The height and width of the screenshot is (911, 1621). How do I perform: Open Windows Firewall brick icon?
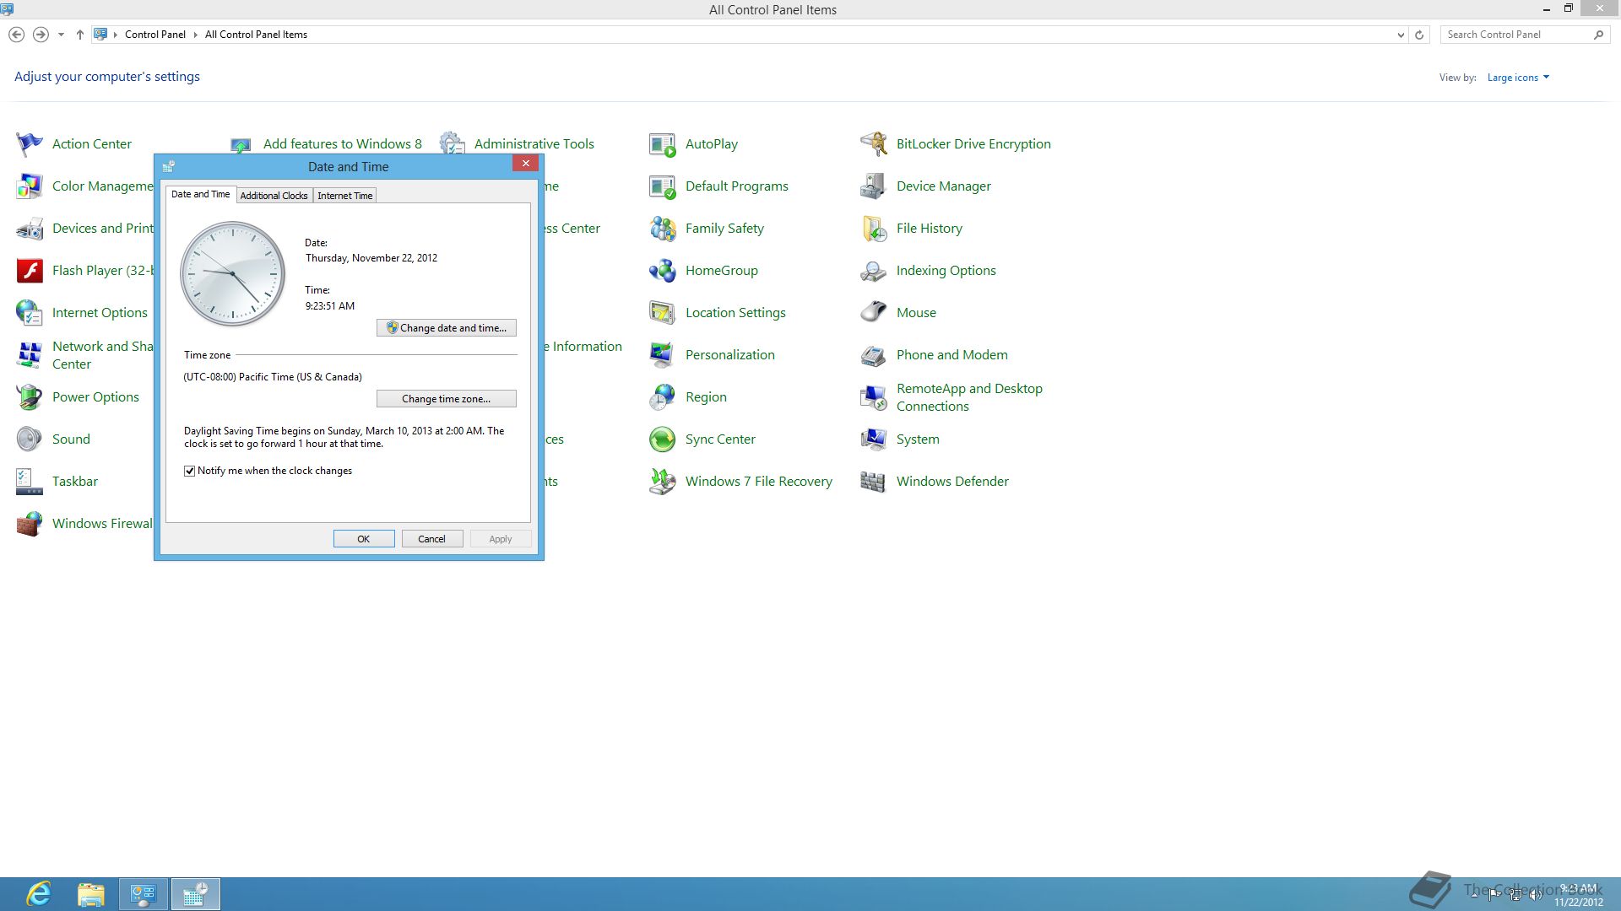(x=30, y=524)
